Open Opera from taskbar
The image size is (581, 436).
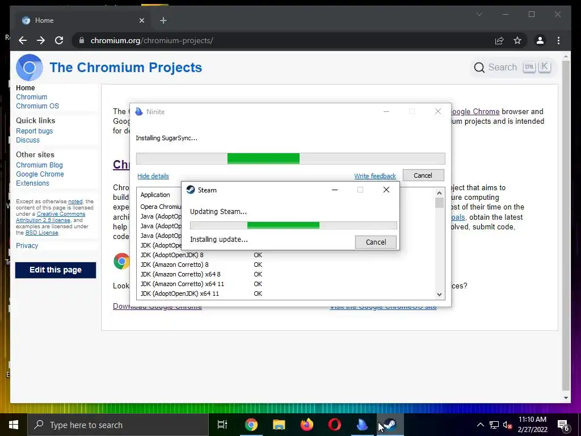point(335,425)
